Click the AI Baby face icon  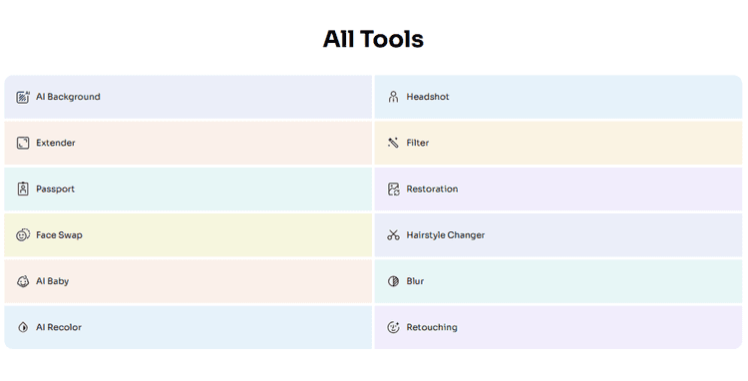tap(23, 281)
